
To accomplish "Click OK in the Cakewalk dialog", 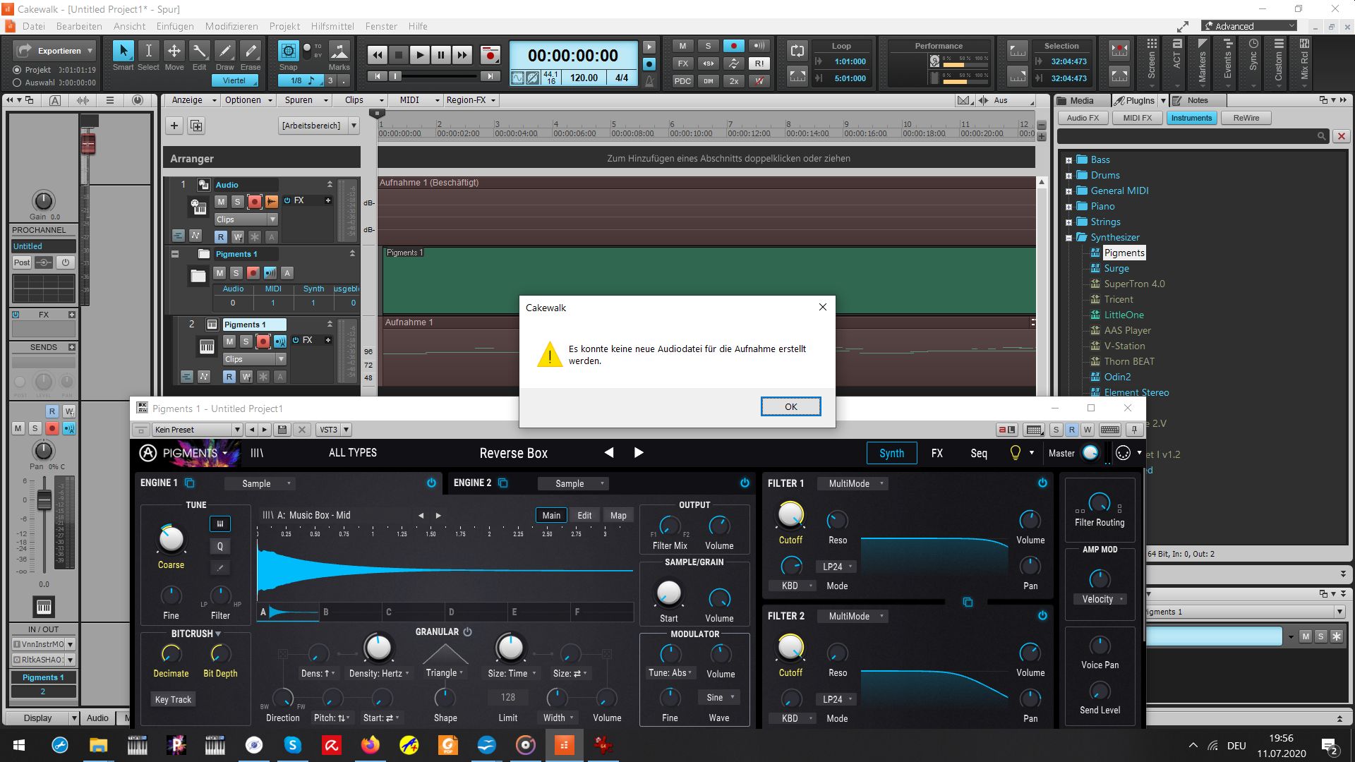I will 790,406.
